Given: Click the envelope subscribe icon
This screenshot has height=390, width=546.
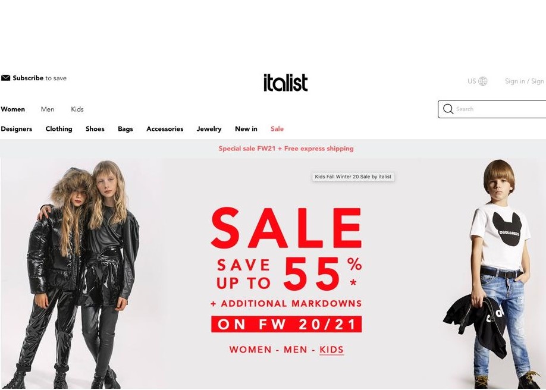Looking at the screenshot, I should 5,78.
